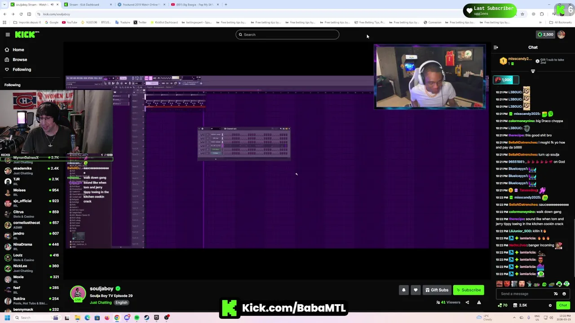Open chat settings gear

550,306
